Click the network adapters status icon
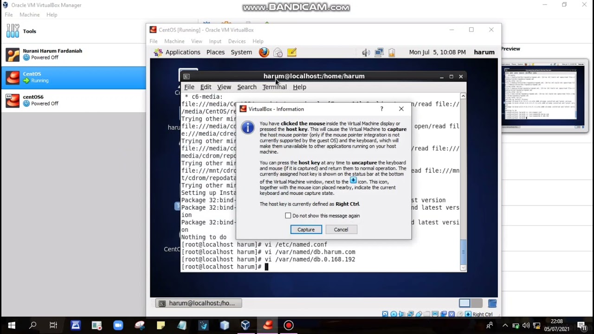 tap(410, 314)
